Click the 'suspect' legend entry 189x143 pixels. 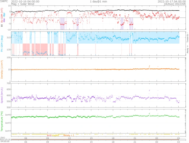point(56,135)
